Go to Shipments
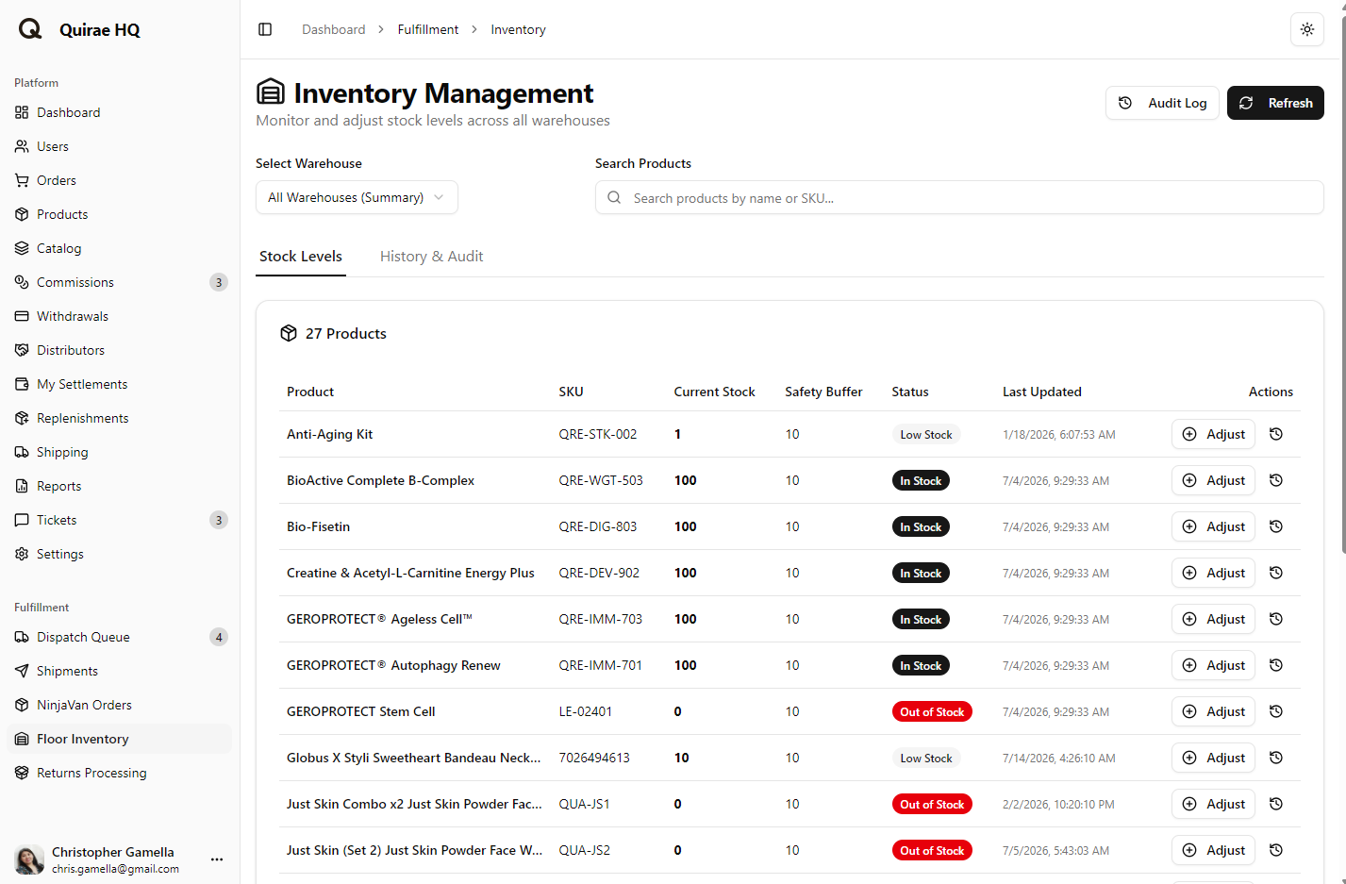Image resolution: width=1346 pixels, height=884 pixels. [120, 671]
